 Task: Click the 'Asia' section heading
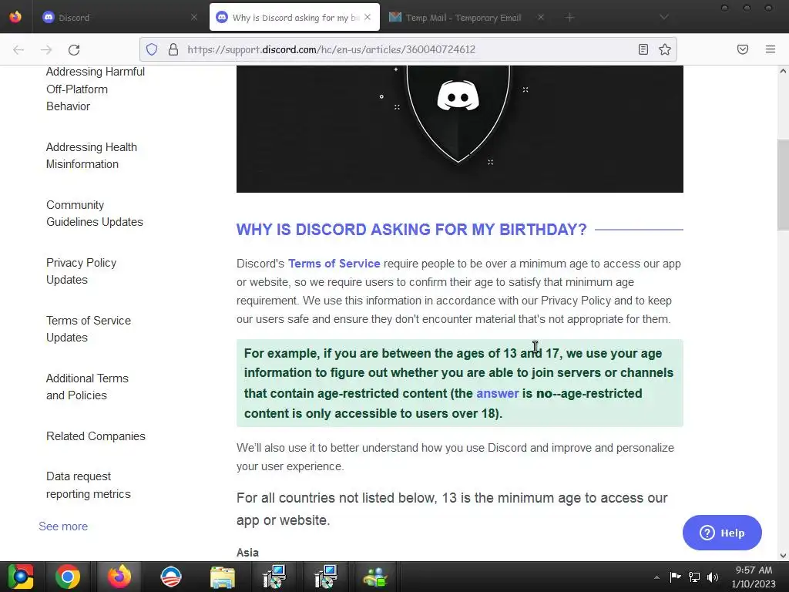(247, 553)
